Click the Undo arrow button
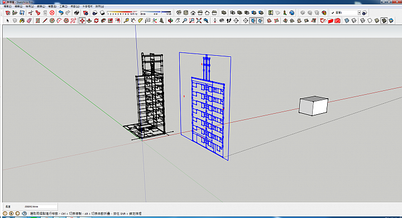This screenshot has height=218, width=402. point(61,12)
